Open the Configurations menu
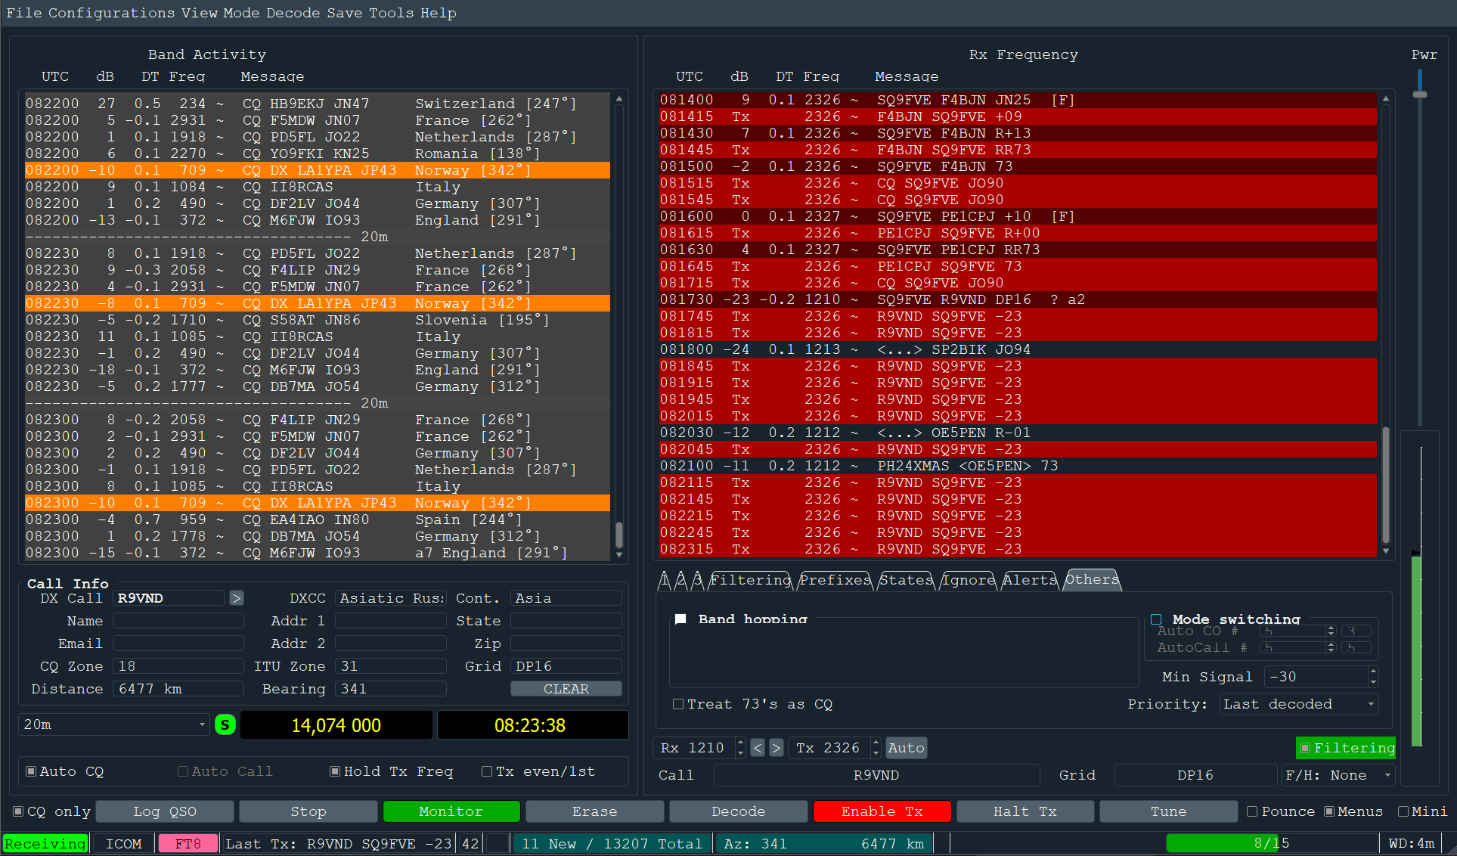1457x856 pixels. click(x=111, y=13)
